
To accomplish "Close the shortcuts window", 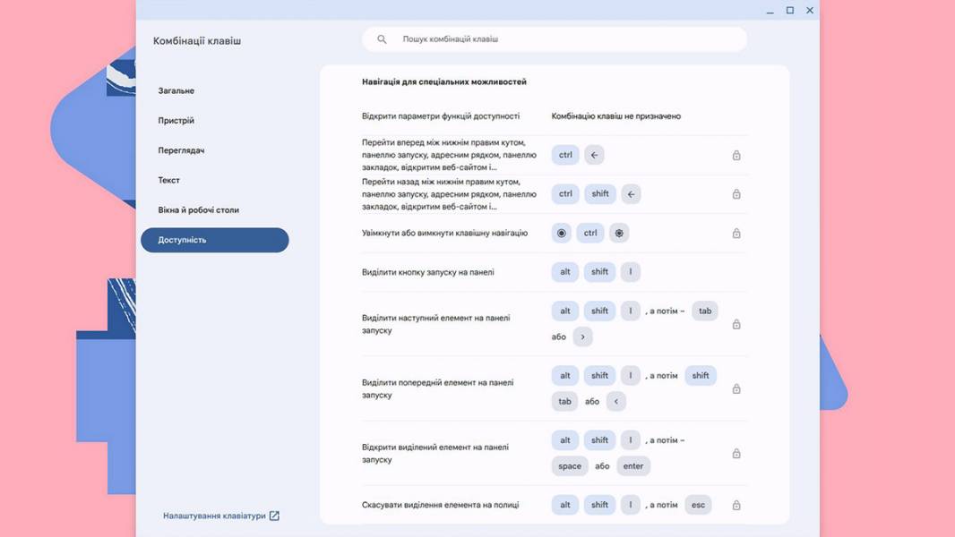I will click(810, 11).
